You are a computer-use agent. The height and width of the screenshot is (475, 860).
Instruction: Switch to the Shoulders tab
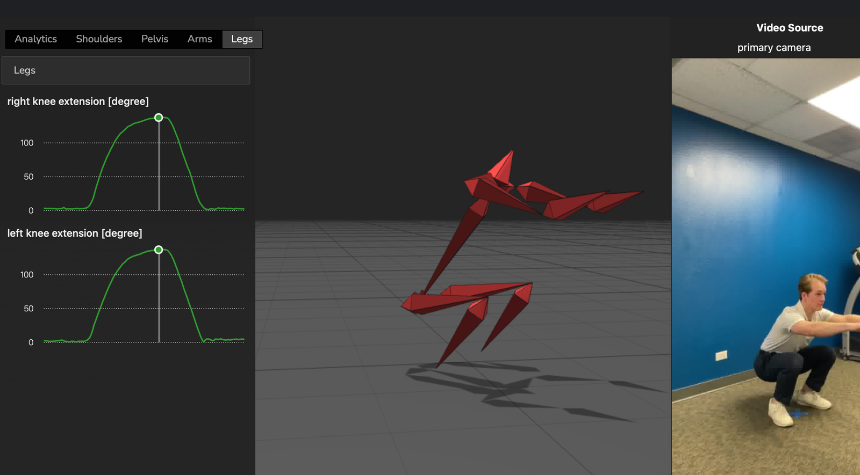[99, 39]
